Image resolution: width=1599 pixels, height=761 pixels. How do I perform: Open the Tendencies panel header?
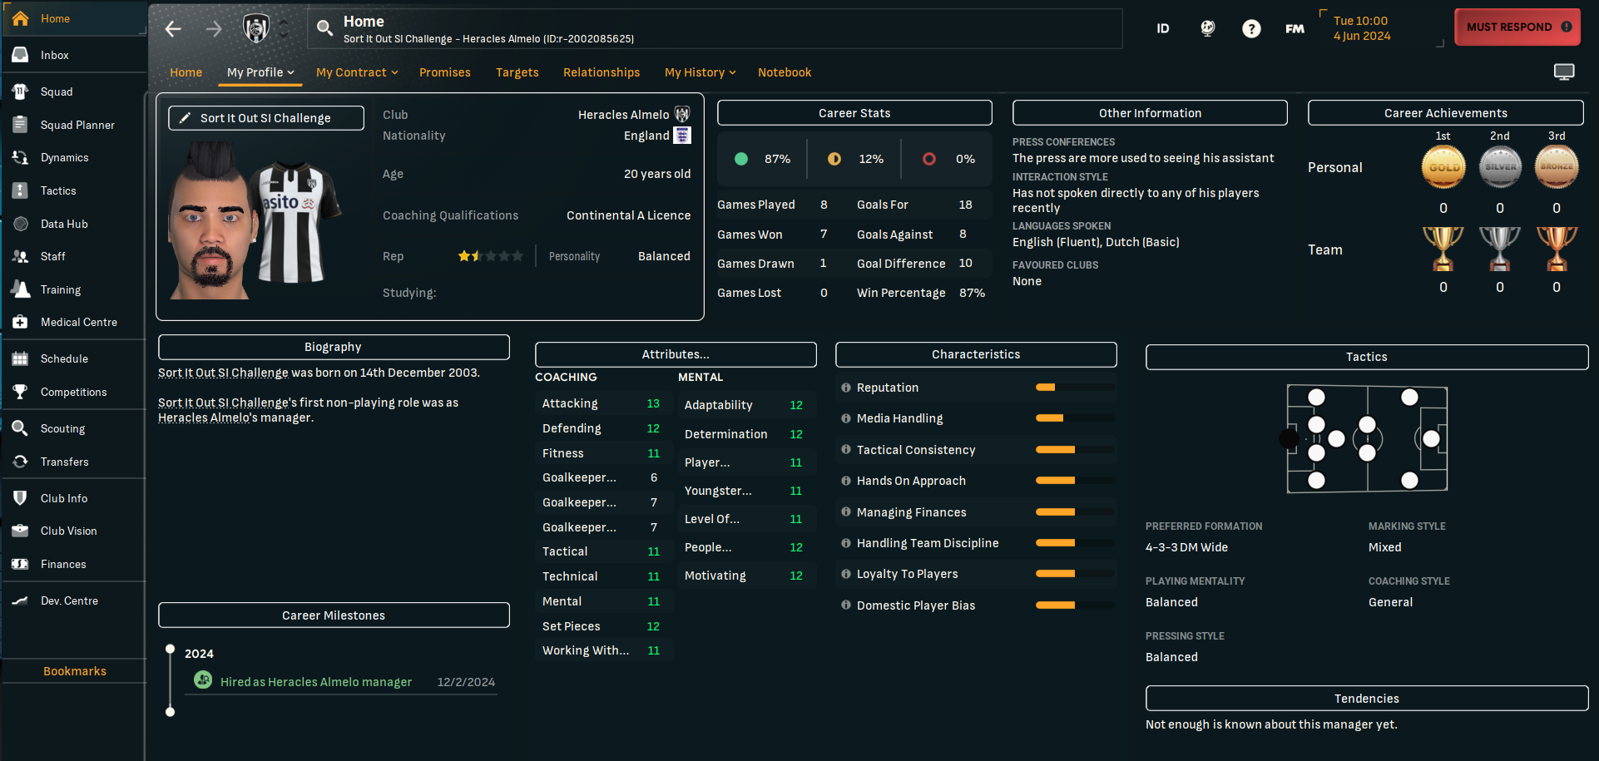[x=1367, y=699]
